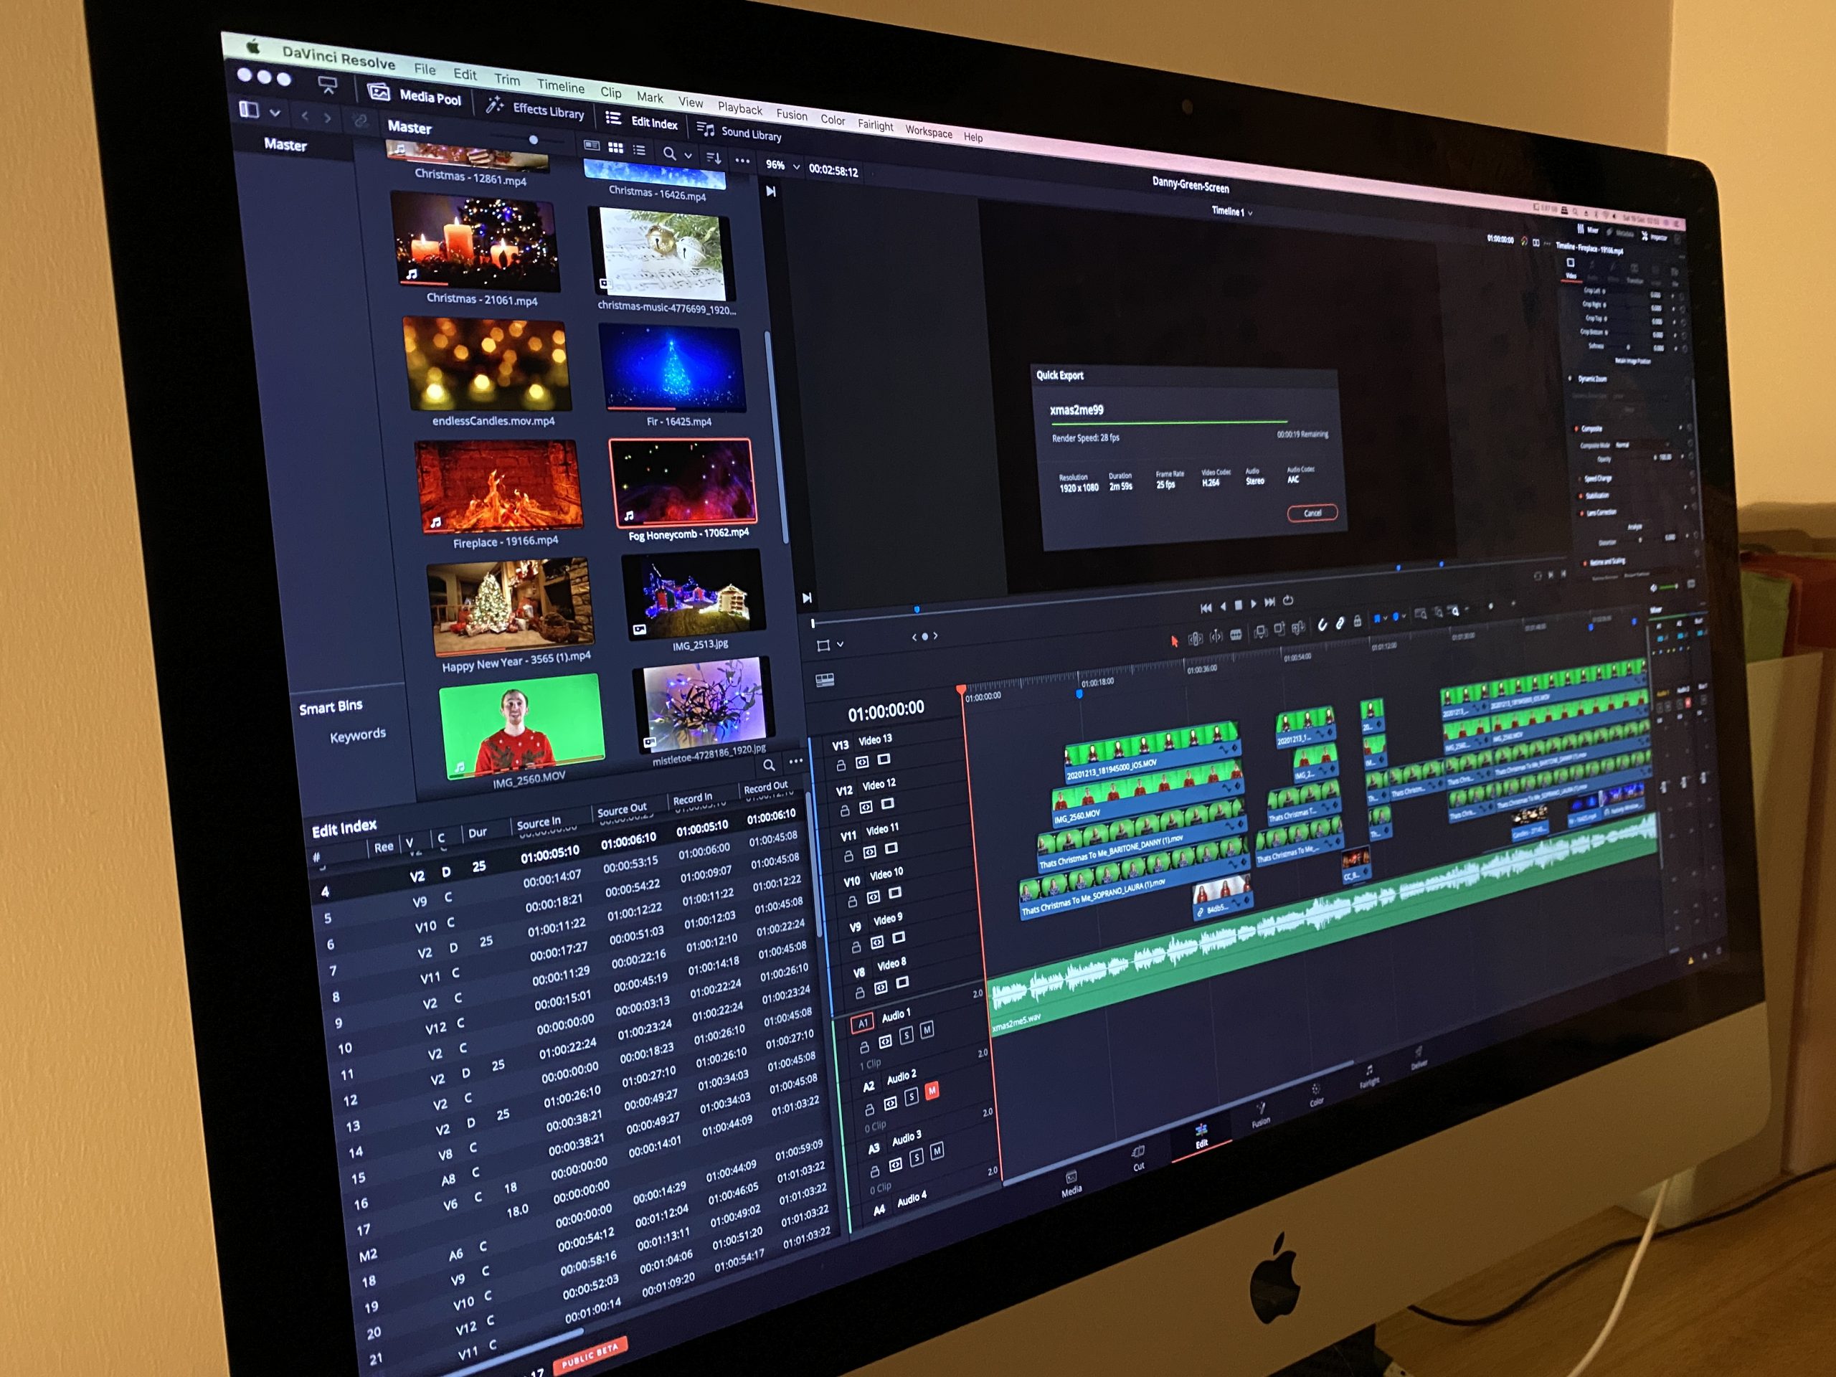Select the trim edit mode tool
The image size is (1836, 1377).
pos(1196,638)
